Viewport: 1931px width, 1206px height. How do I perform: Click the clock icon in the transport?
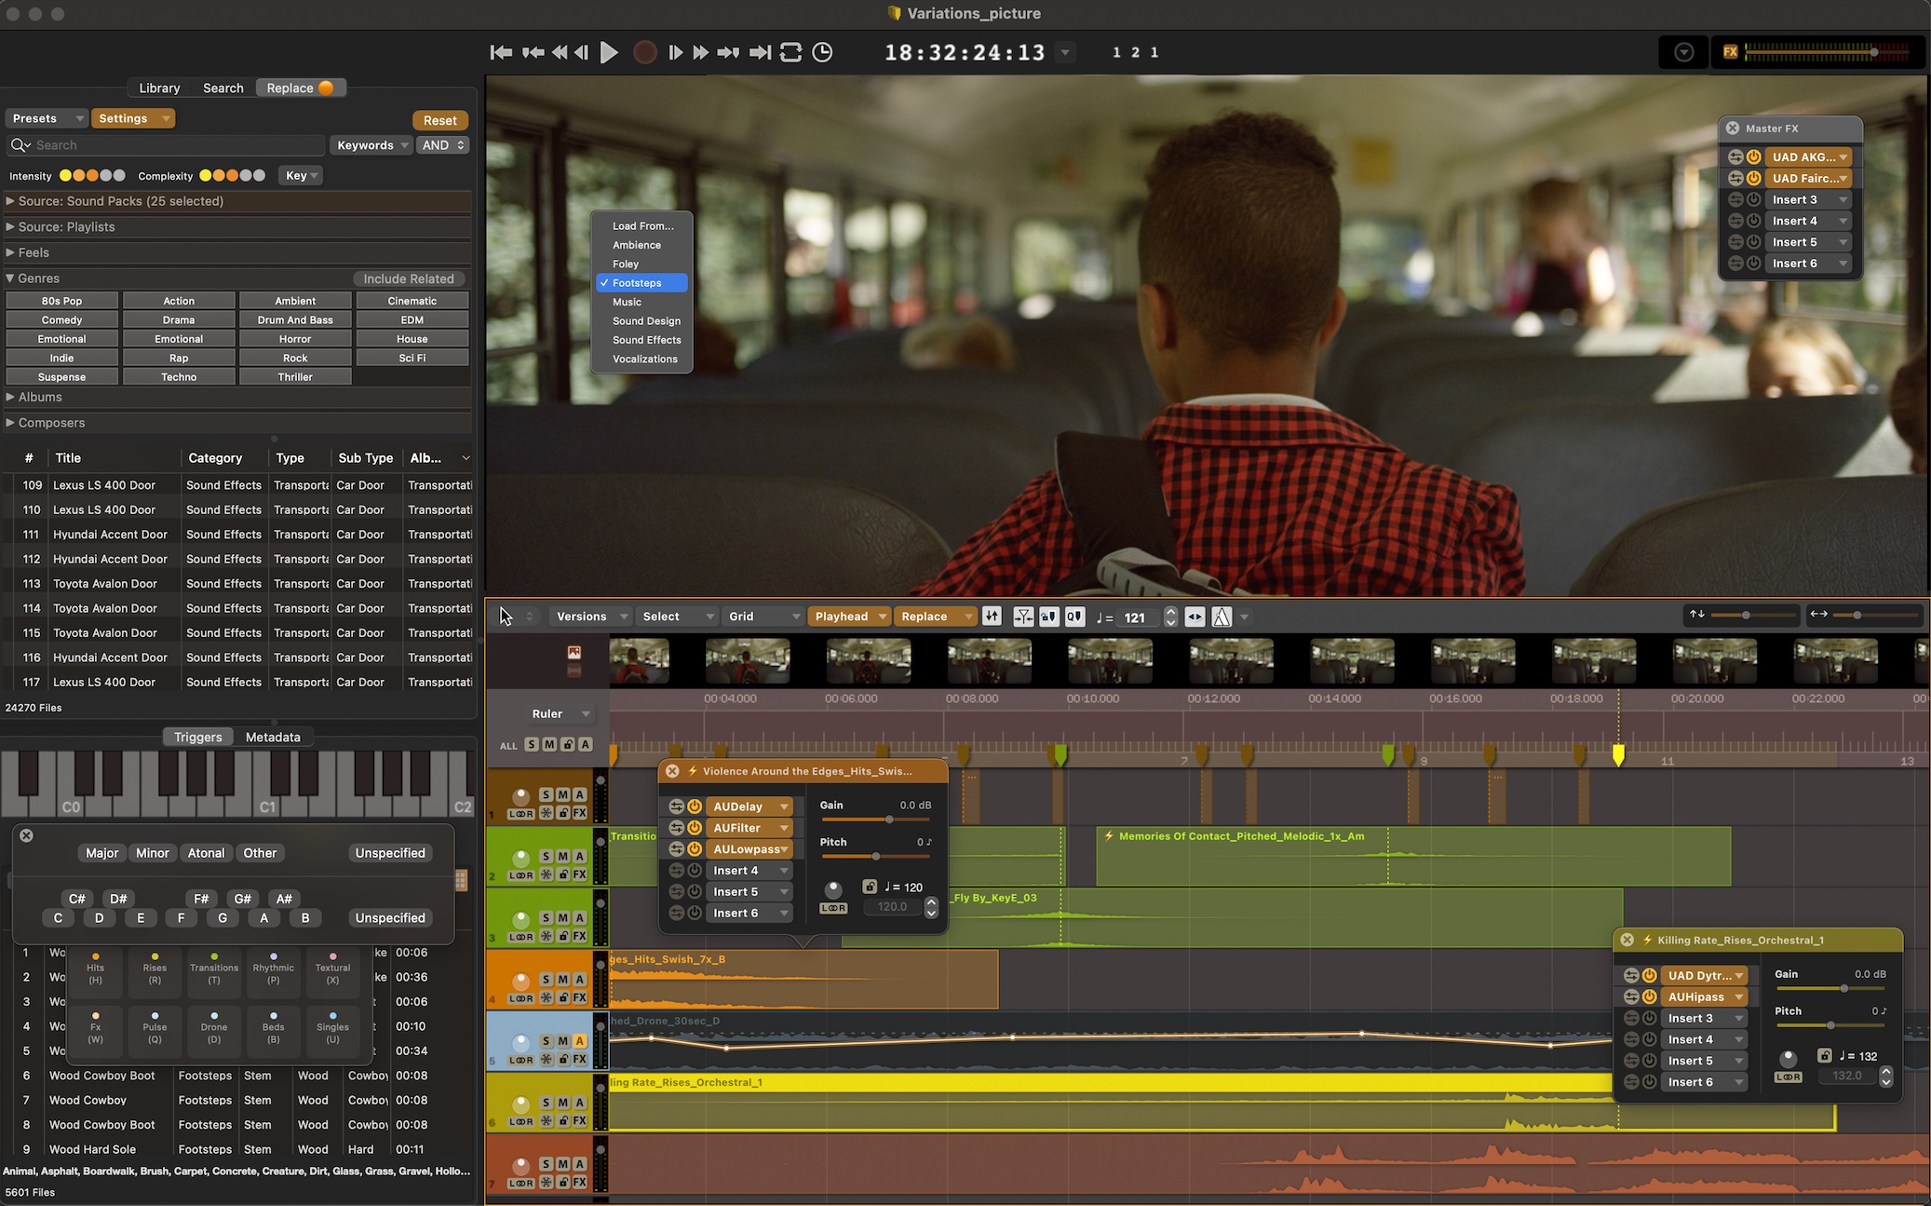coord(822,52)
